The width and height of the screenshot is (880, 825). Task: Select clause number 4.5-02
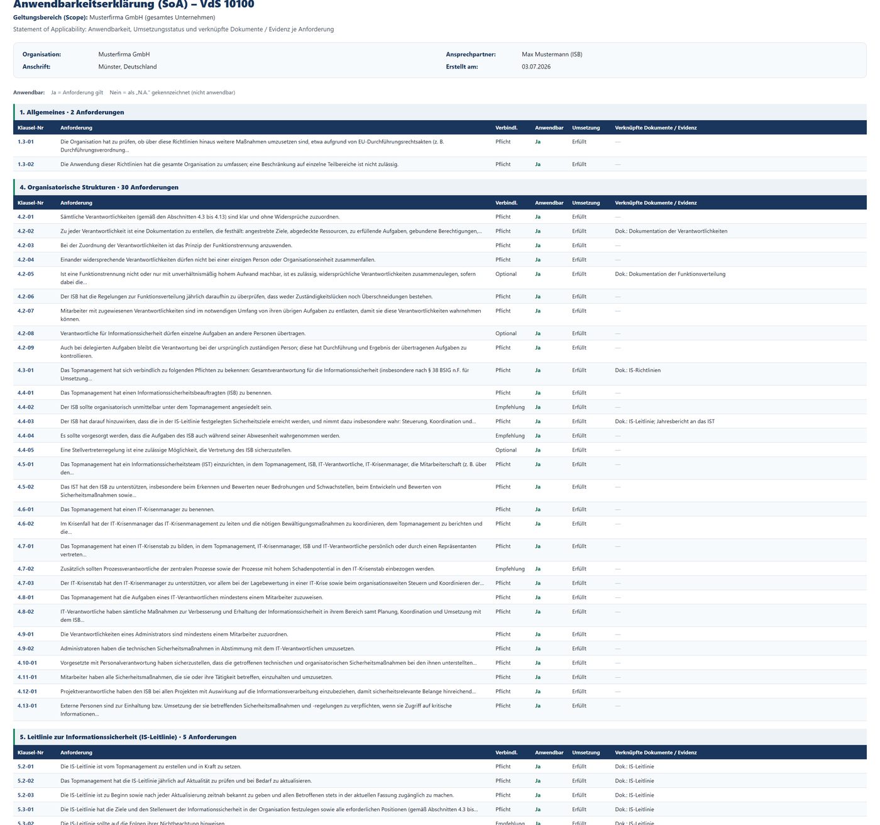pyautogui.click(x=26, y=487)
